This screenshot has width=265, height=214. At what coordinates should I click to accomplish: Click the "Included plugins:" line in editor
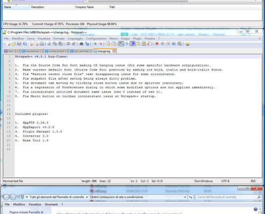coord(32,114)
